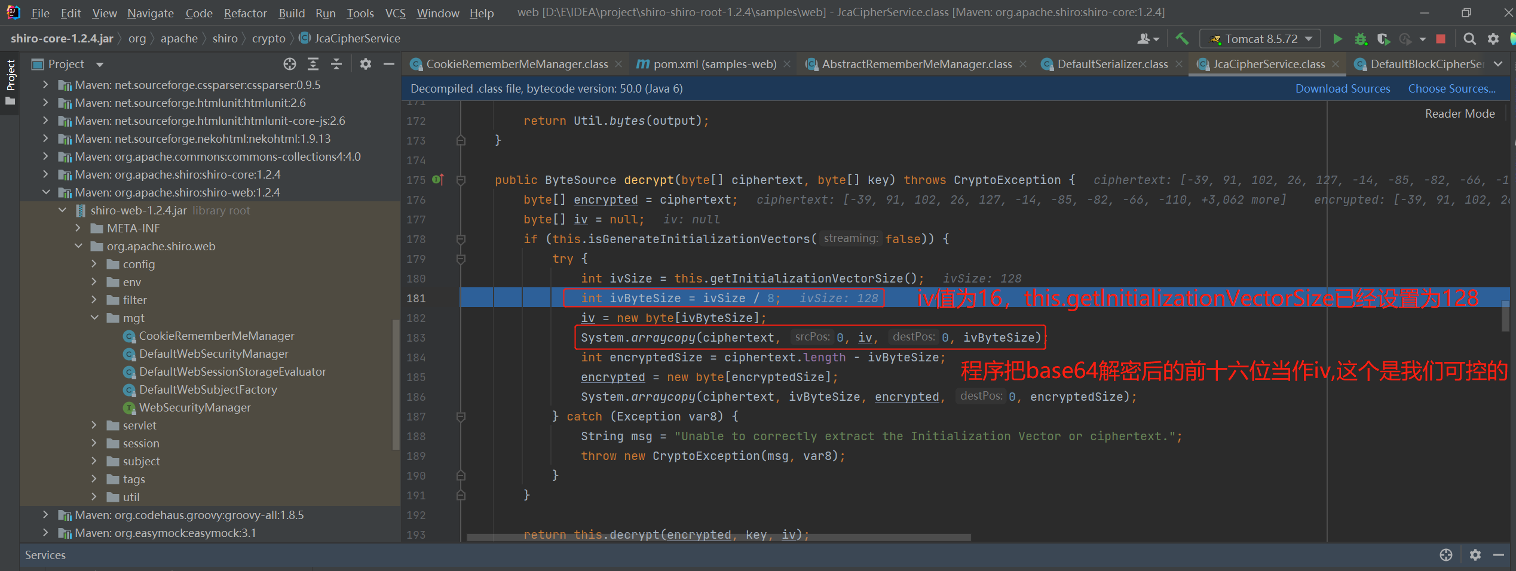
Task: Show hidden editor tabs dropdown chevron
Action: click(x=1497, y=64)
